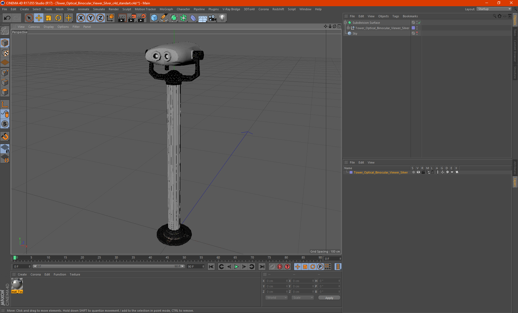Enable the Axis tool

(x=5, y=104)
